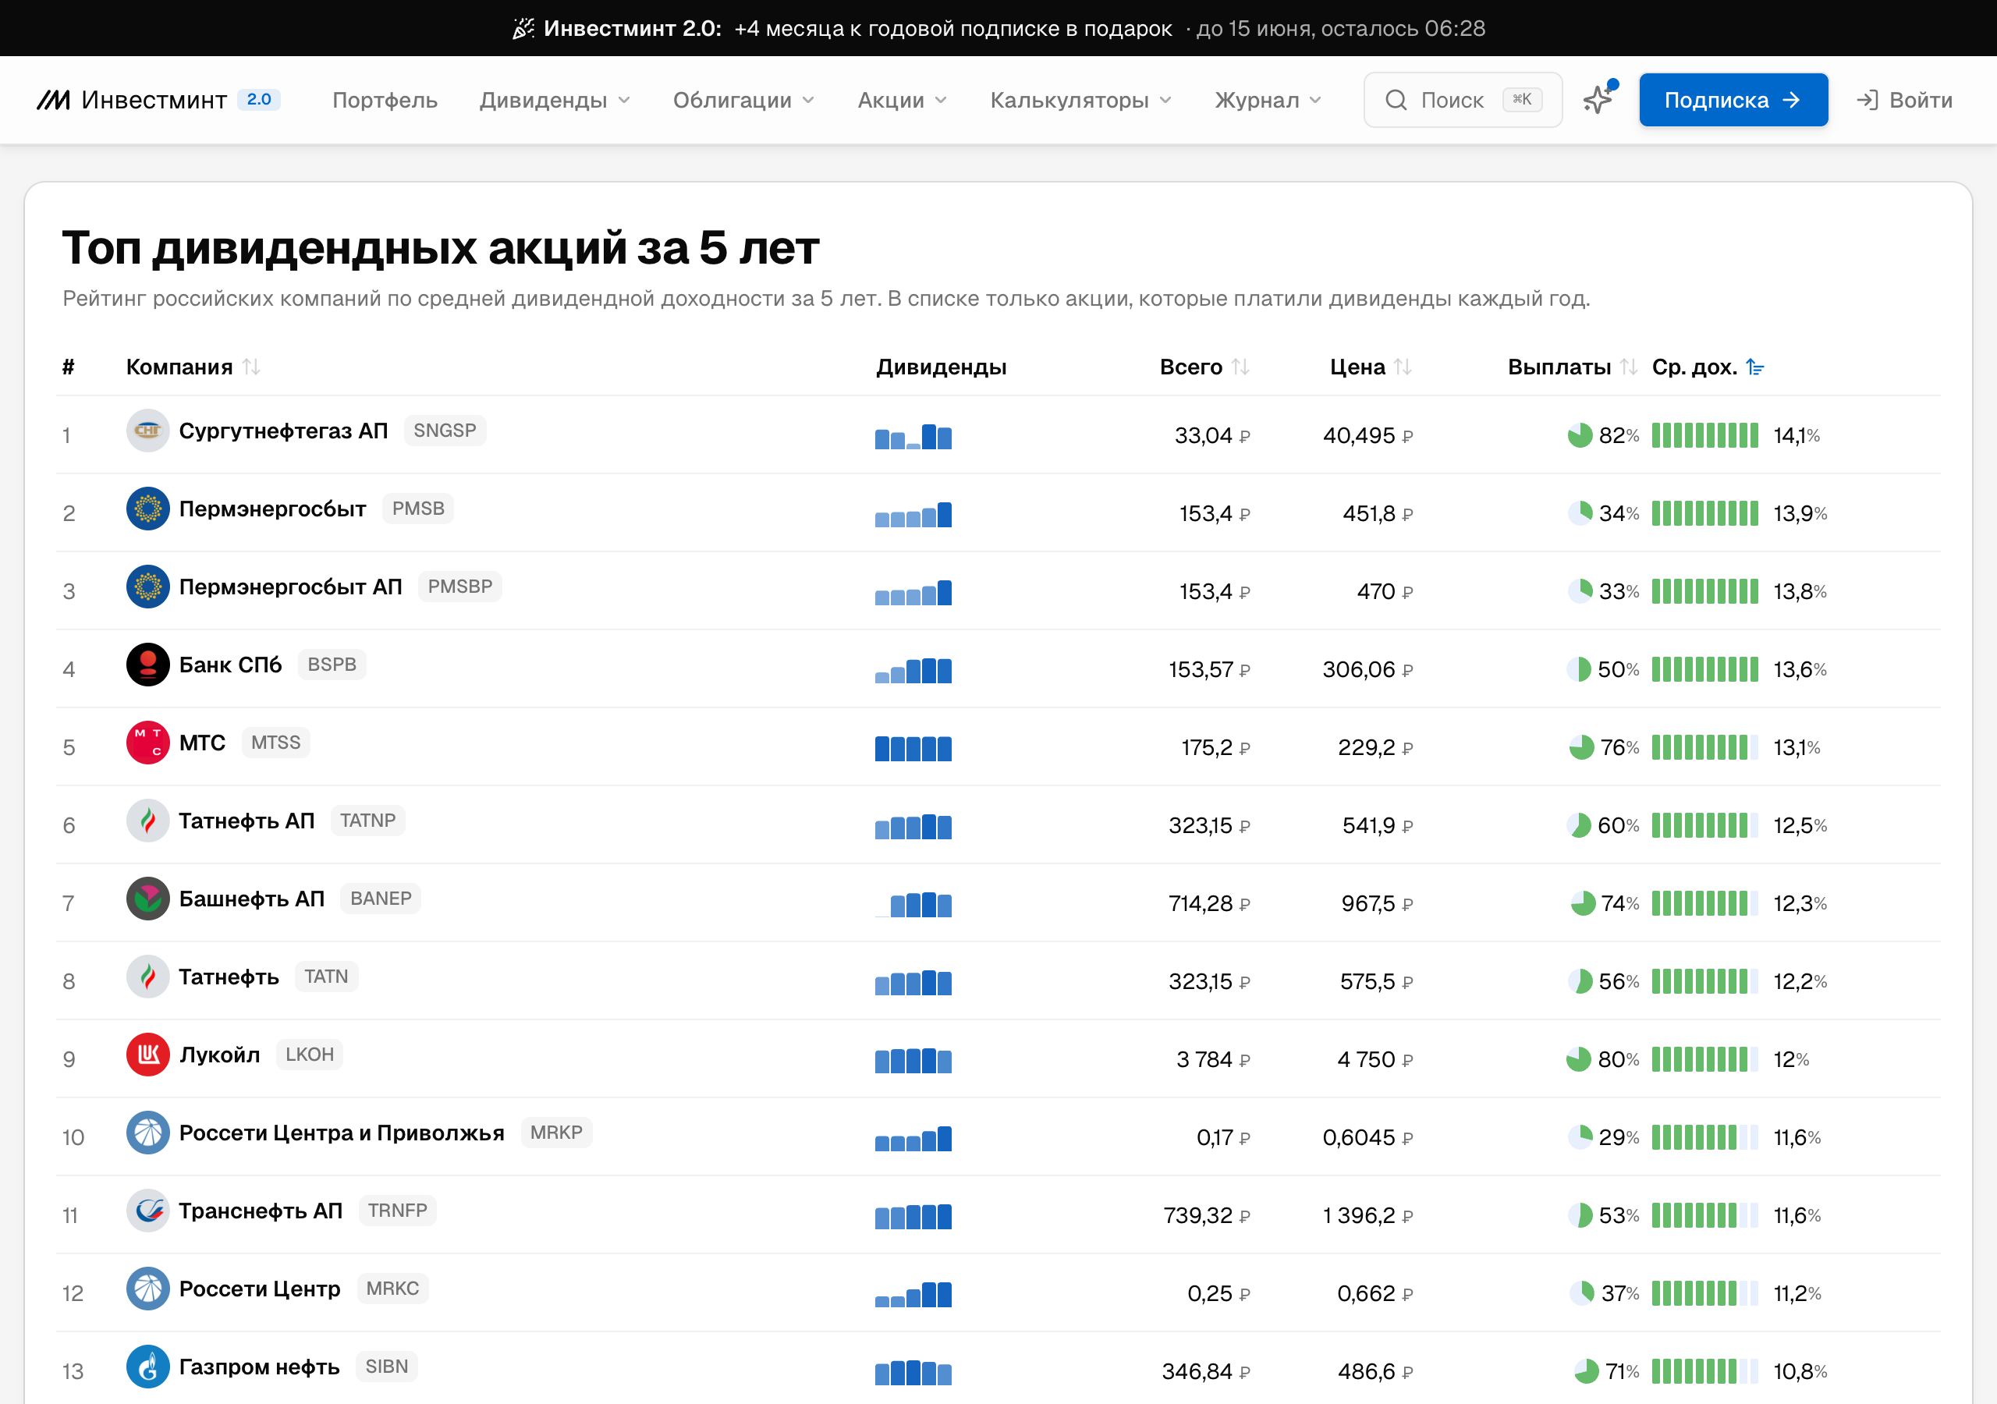Sort table by Компания column
The image size is (1997, 1404).
[193, 367]
